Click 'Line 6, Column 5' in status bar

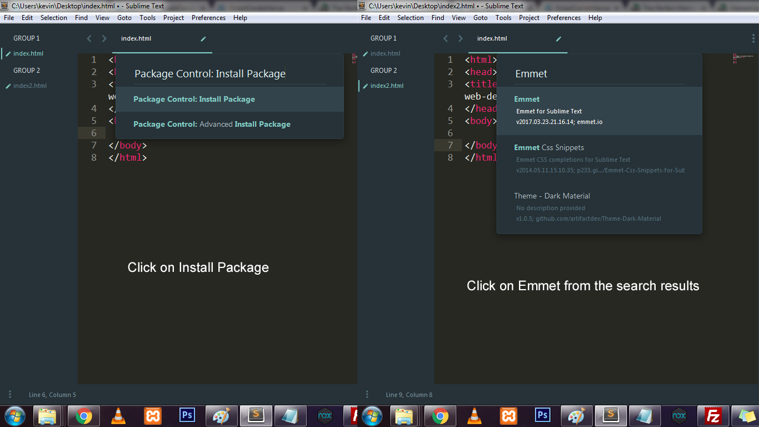point(52,395)
